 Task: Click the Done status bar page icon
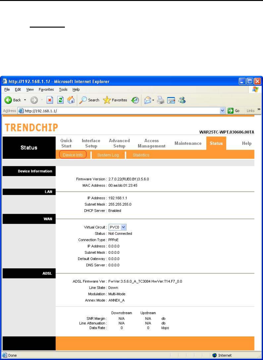coord(5,356)
